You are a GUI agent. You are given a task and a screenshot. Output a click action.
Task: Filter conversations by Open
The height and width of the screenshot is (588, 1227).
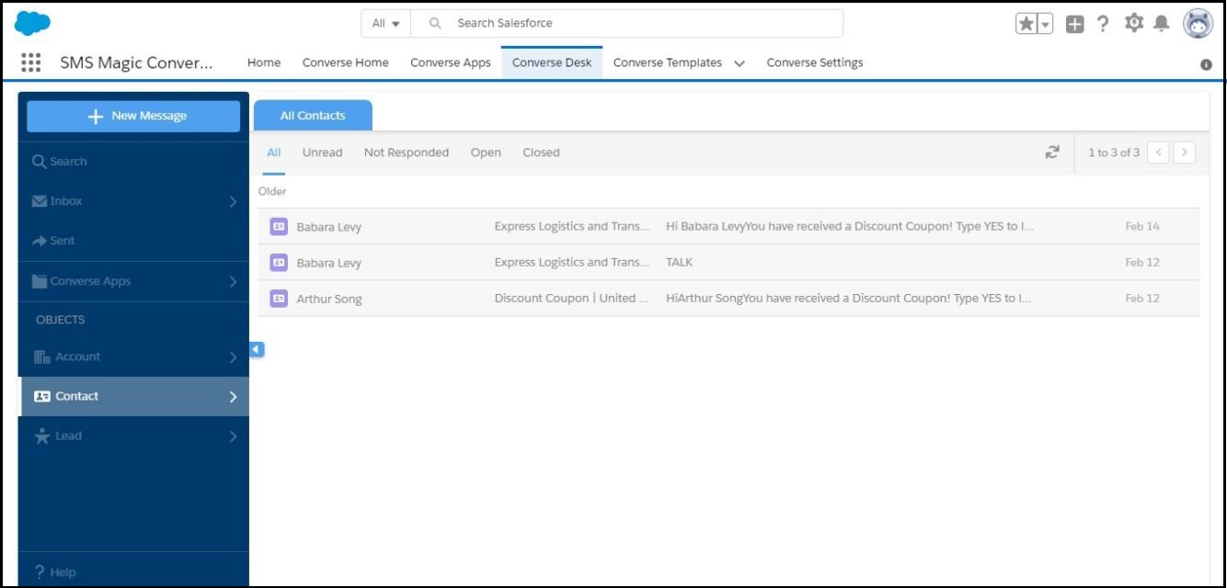pos(486,153)
